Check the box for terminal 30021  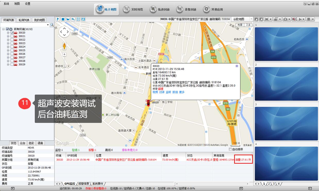click(x=12, y=36)
